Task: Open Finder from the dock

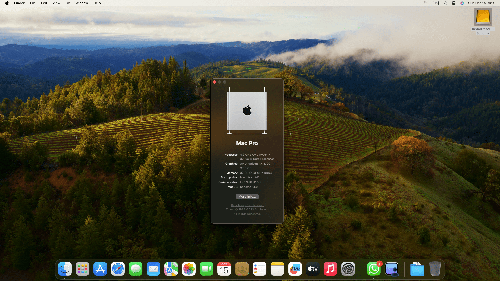Action: click(x=65, y=269)
